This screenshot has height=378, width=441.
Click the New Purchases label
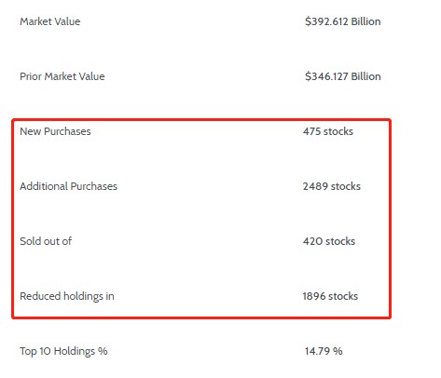55,131
